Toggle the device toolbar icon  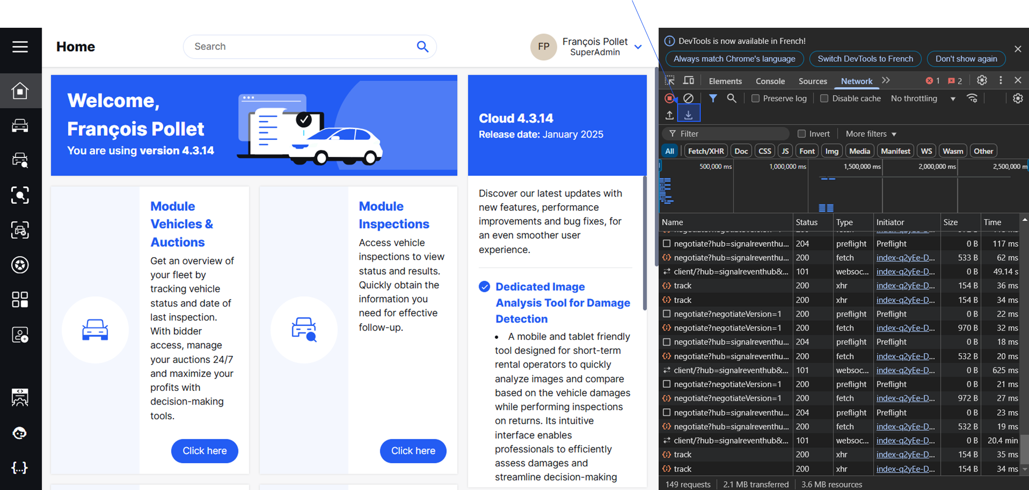tap(688, 81)
